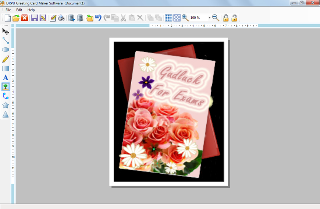Select the Rectangle tool
Image resolution: width=320 pixels, height=209 pixels.
[6, 68]
